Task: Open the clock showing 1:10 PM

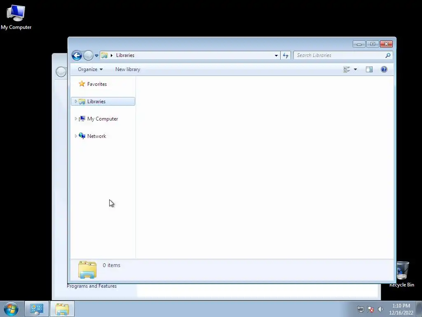Action: point(401,309)
